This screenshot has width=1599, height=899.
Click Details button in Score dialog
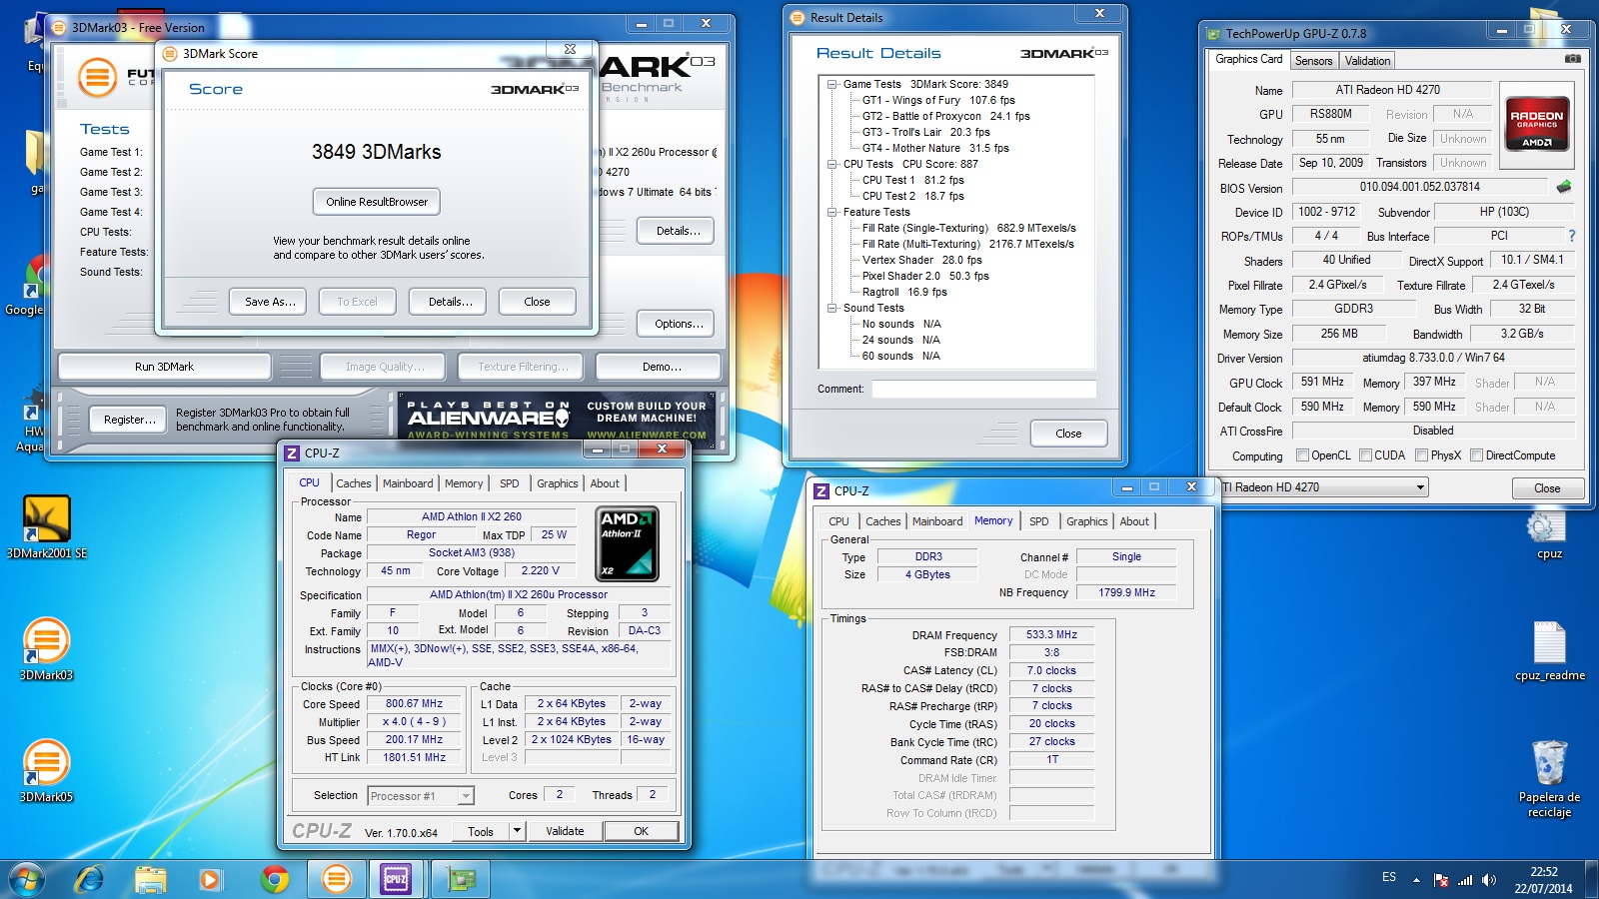click(450, 302)
